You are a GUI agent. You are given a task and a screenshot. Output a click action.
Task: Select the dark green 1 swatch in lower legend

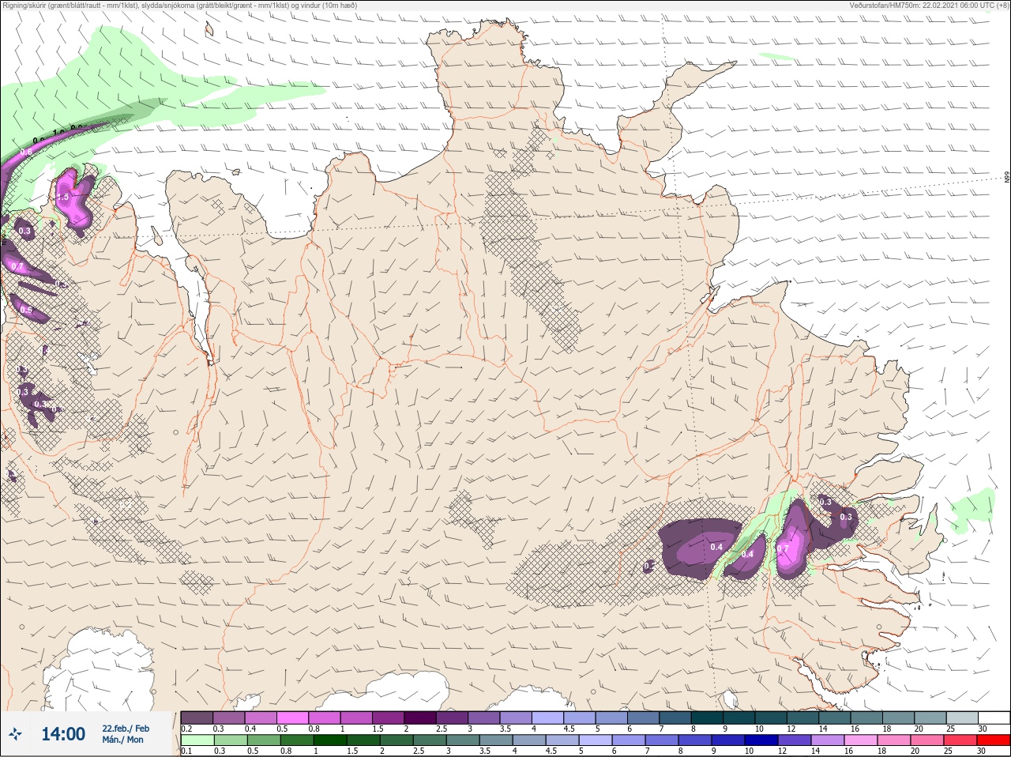pos(329,740)
